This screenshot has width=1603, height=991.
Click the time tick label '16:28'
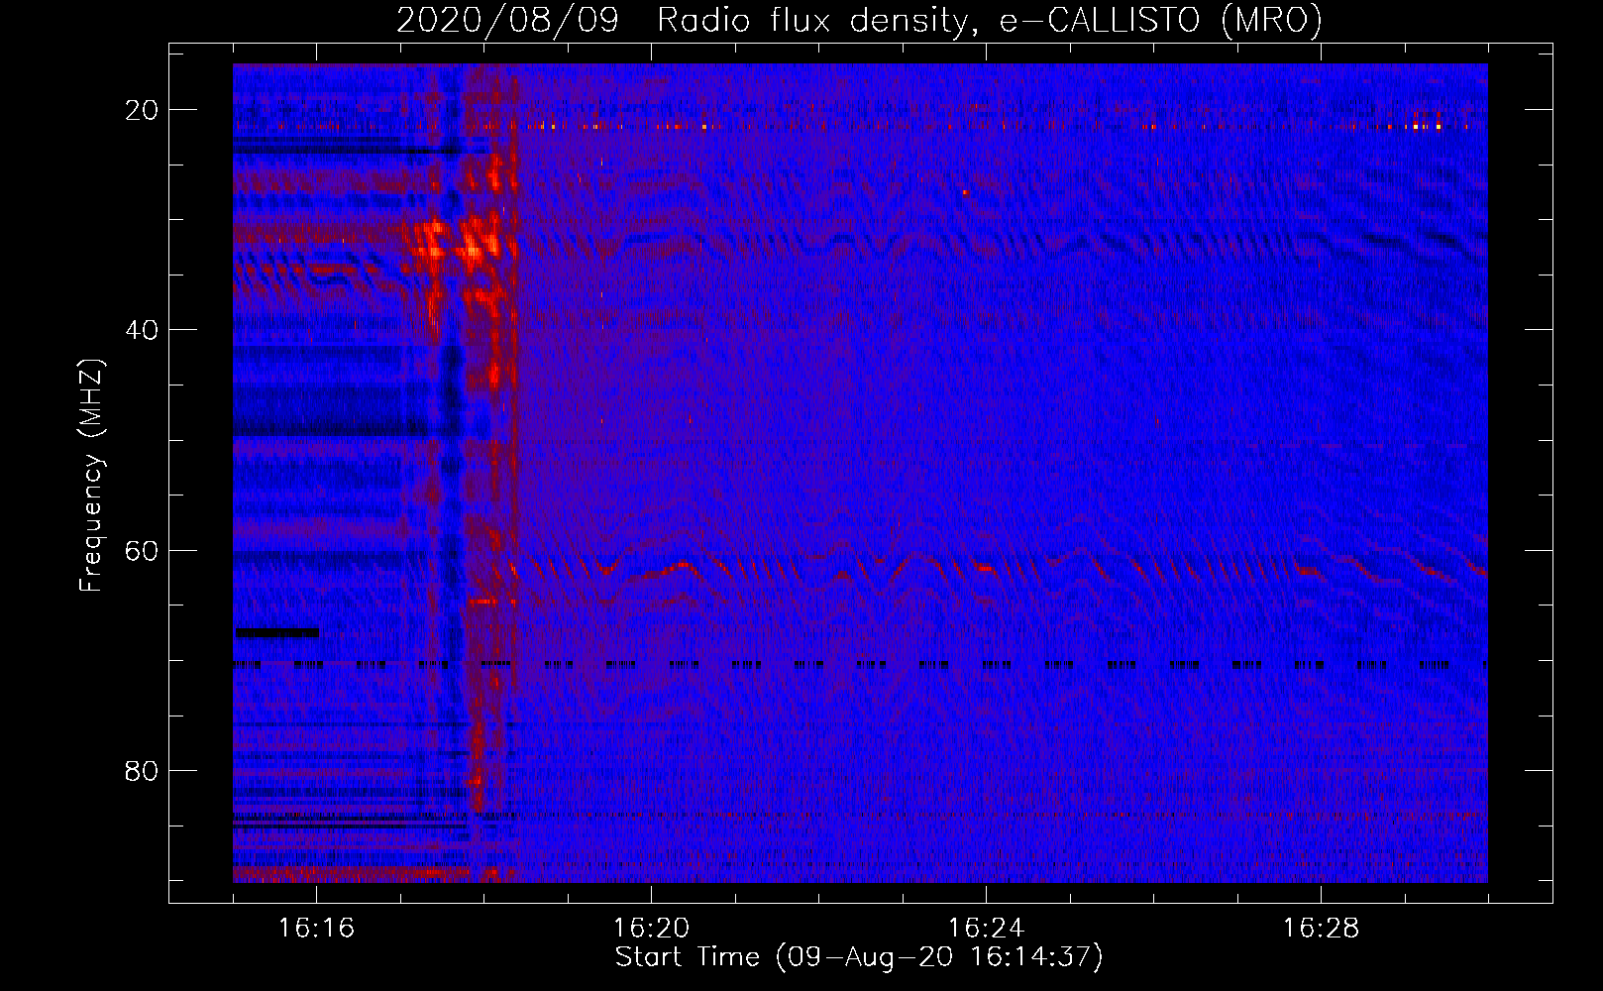point(1321,929)
